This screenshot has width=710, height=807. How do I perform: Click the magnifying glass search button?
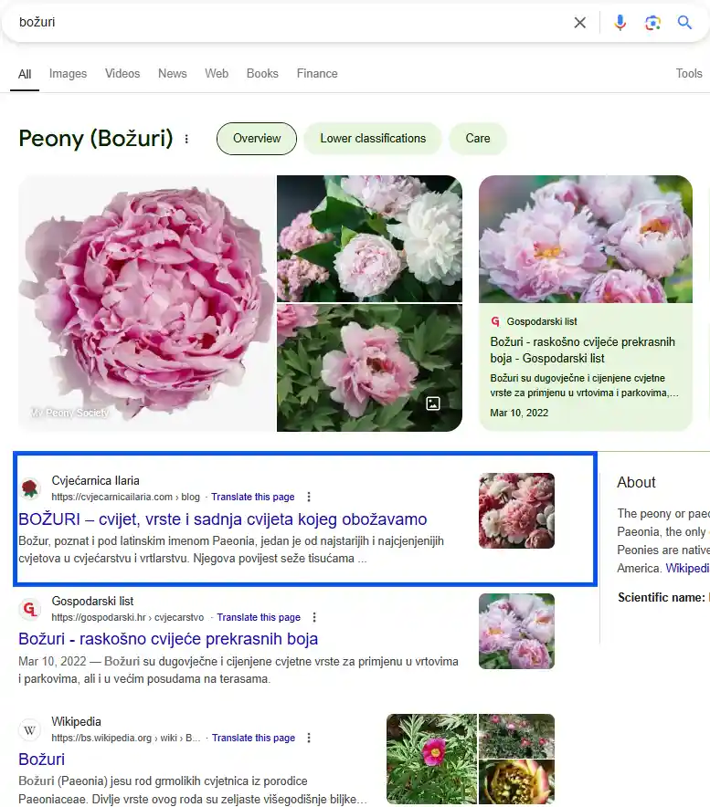click(684, 23)
